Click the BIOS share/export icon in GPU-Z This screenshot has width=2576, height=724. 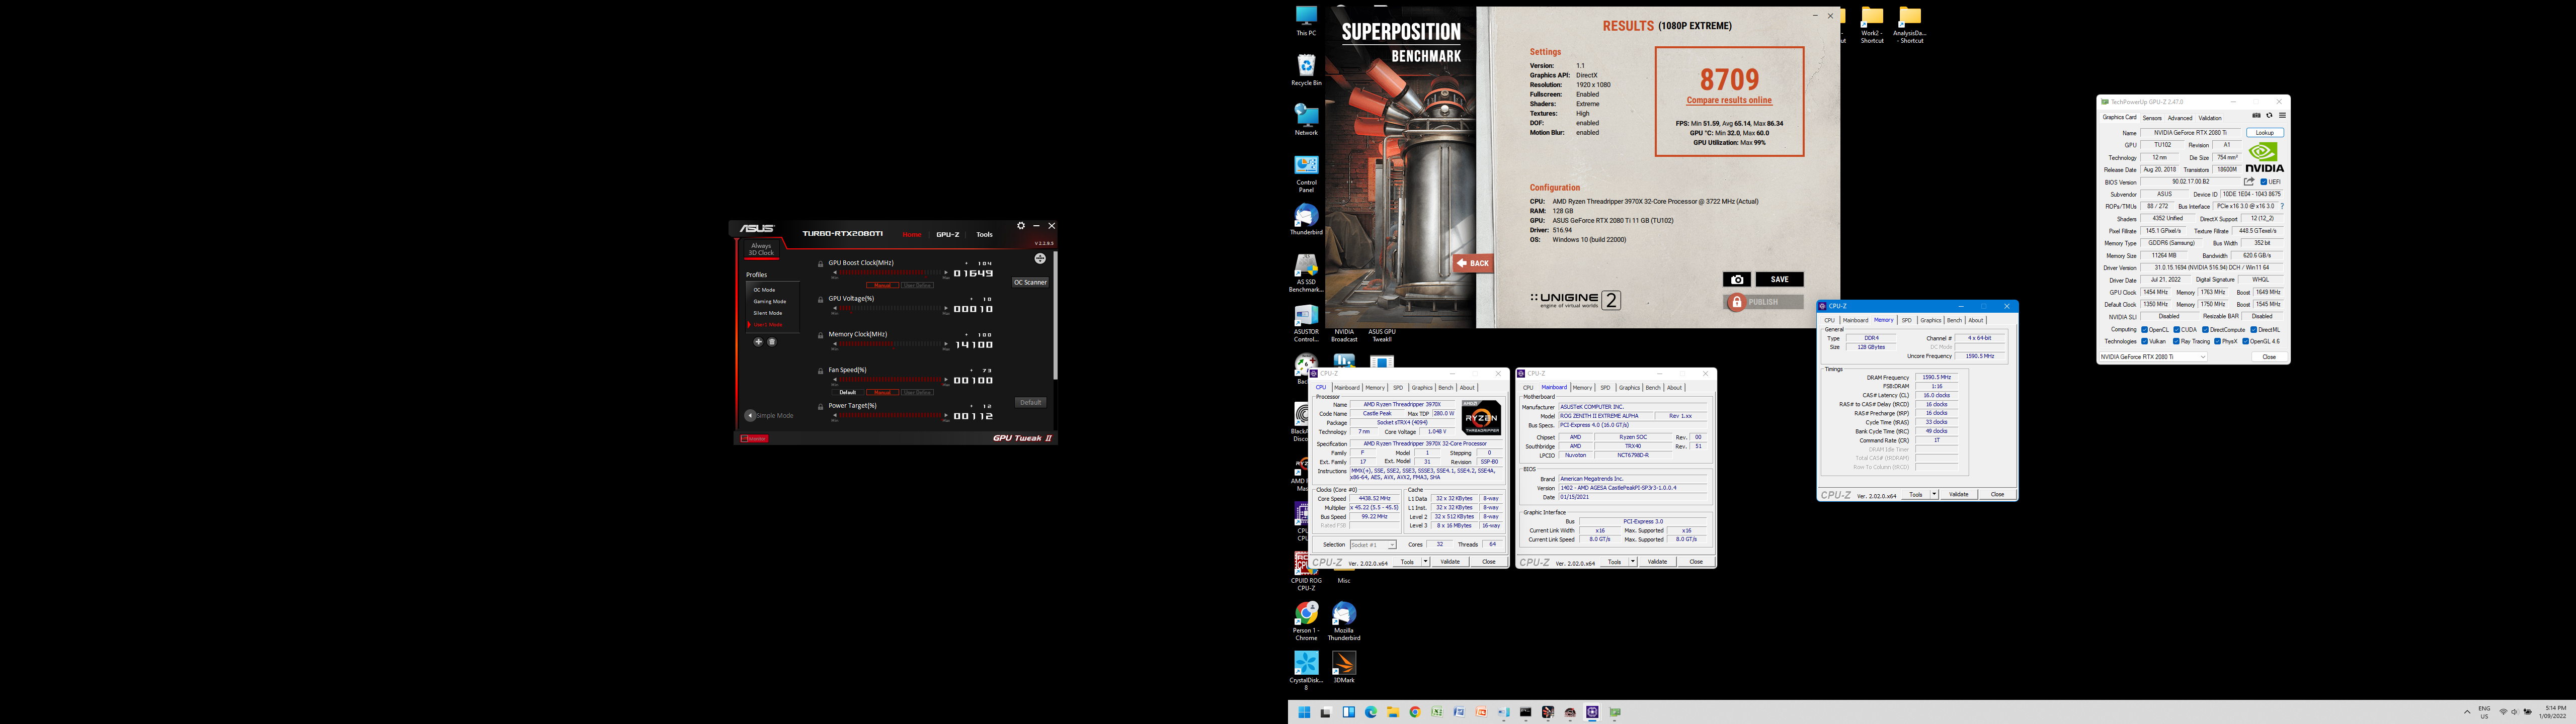(x=2249, y=182)
